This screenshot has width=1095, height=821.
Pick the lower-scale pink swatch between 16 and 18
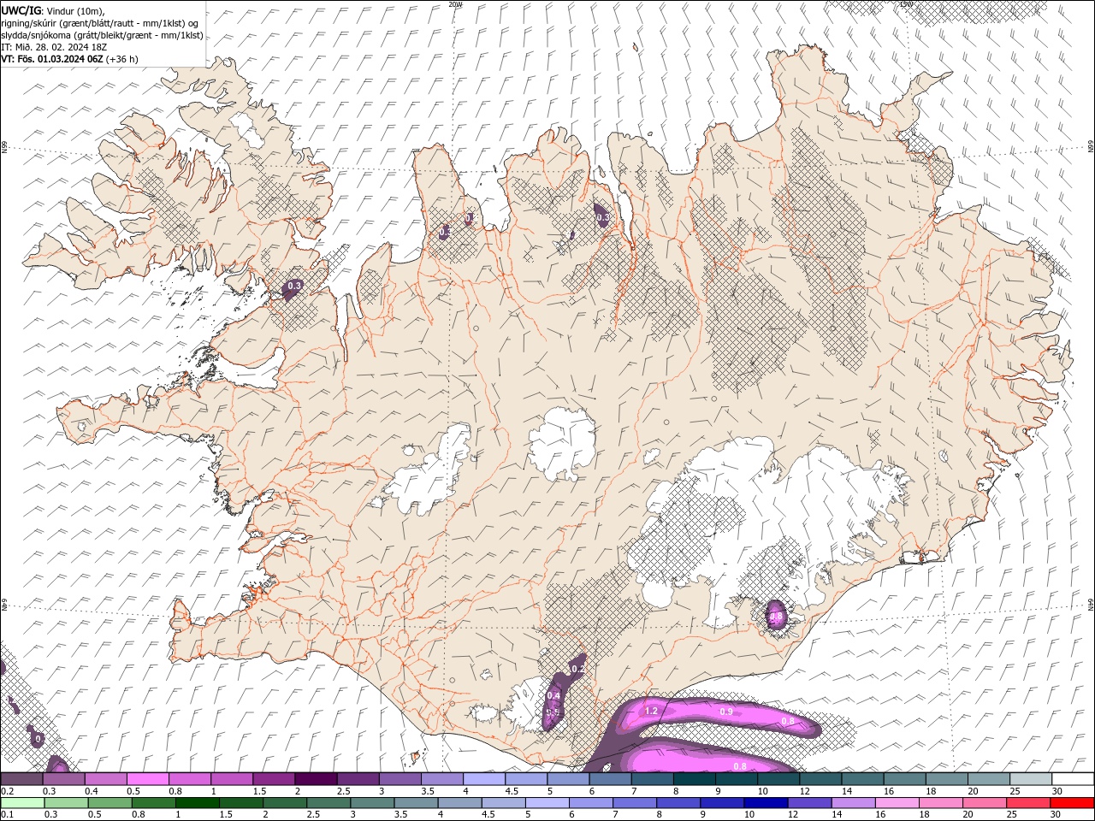(898, 803)
